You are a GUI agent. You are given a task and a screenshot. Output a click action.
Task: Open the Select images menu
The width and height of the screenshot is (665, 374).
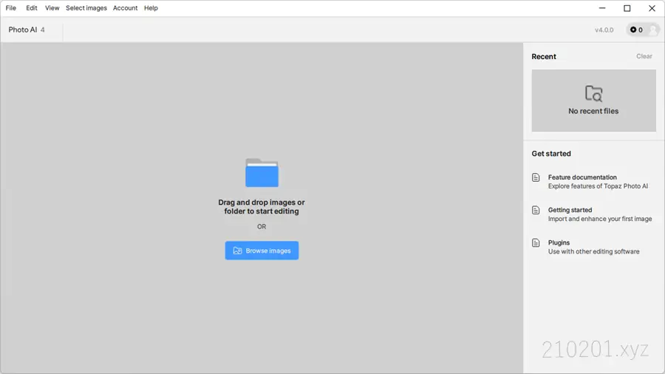(86, 8)
